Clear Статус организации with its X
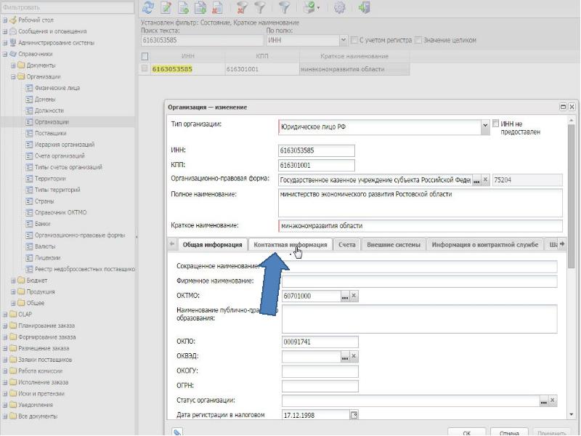Image resolution: width=581 pixels, height=436 pixels. (553, 400)
